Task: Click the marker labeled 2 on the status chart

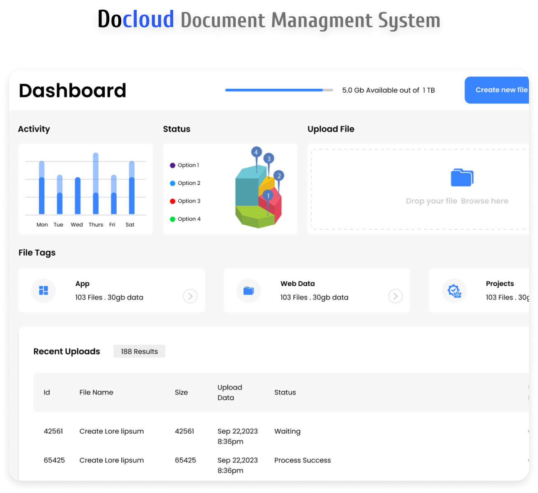Action: 279,175
